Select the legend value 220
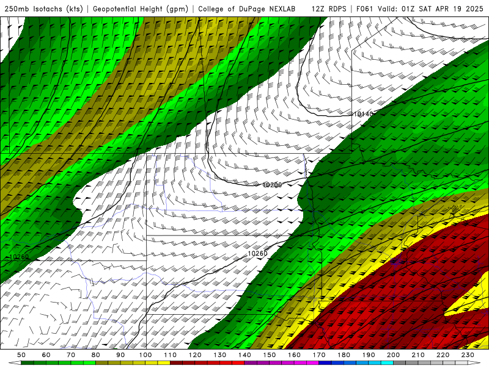This screenshot has width=489, height=366. (443, 355)
